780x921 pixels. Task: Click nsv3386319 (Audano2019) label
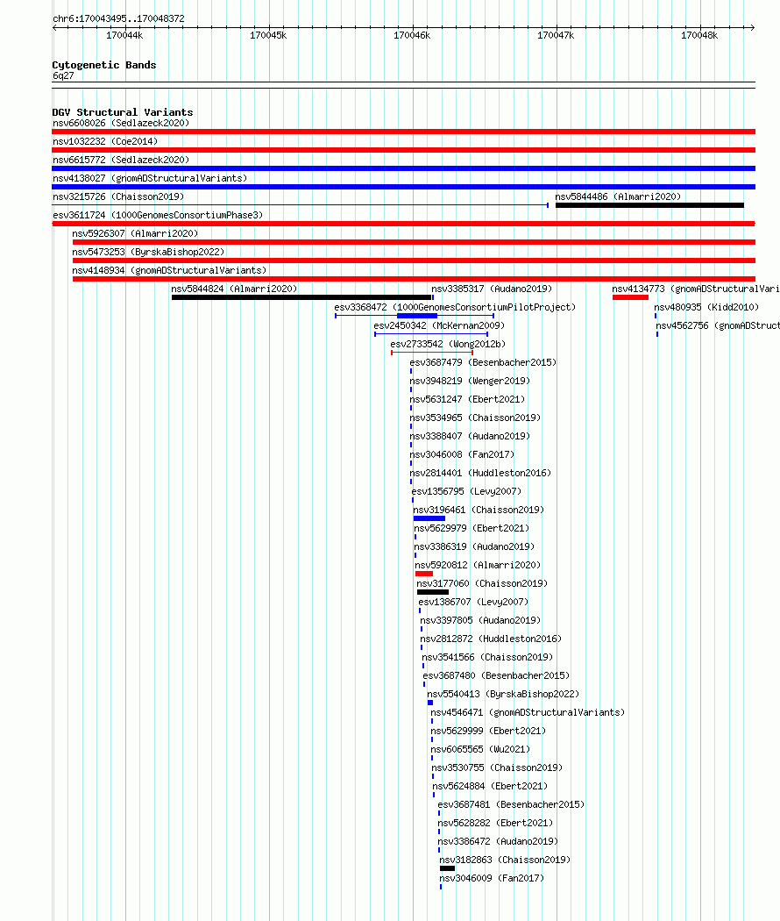(474, 546)
